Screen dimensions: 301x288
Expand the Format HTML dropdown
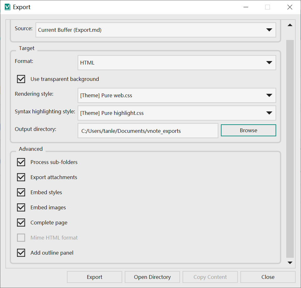tap(177, 63)
